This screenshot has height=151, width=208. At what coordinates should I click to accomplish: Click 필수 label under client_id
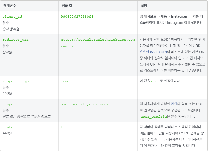click(x=5, y=23)
